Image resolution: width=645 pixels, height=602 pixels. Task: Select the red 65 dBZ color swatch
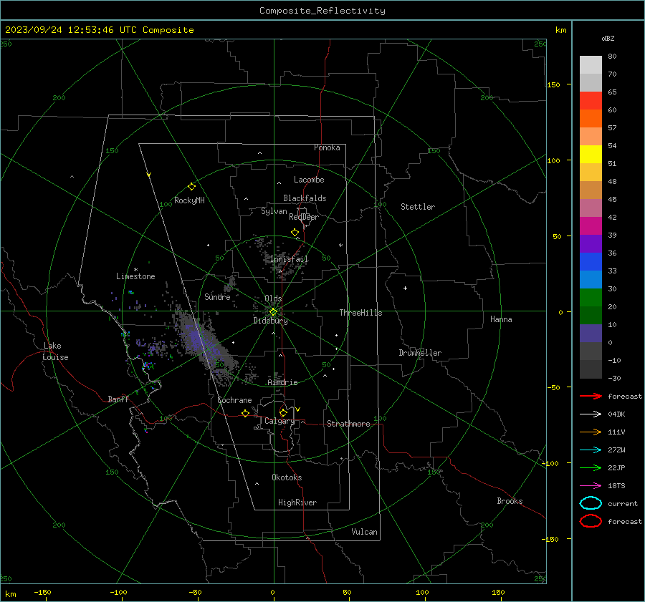coord(591,100)
